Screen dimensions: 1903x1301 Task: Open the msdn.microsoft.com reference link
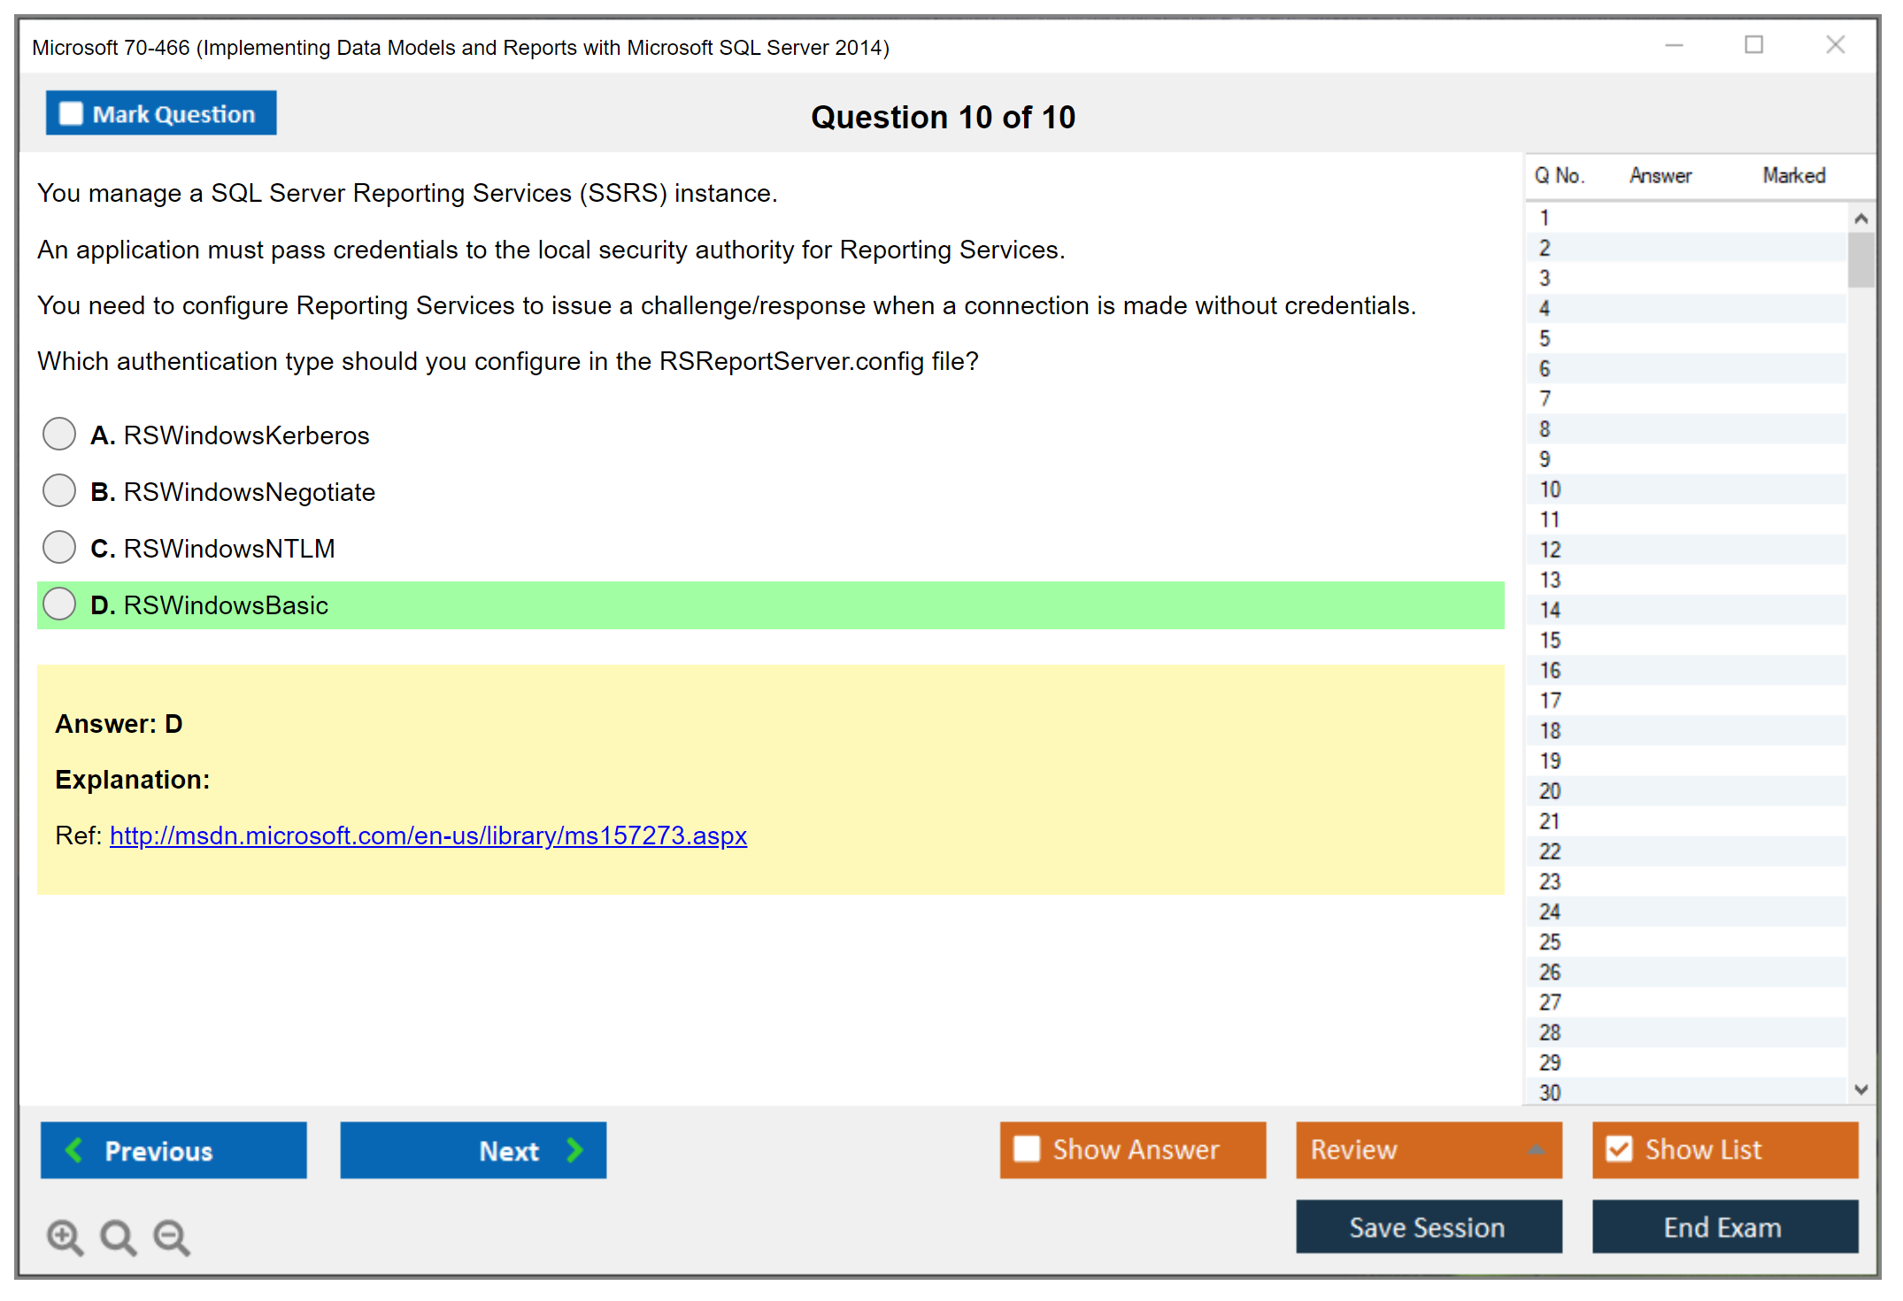(x=428, y=835)
